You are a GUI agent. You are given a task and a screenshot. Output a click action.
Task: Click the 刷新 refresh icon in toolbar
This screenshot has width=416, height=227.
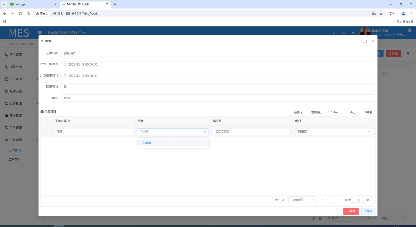click(368, 112)
